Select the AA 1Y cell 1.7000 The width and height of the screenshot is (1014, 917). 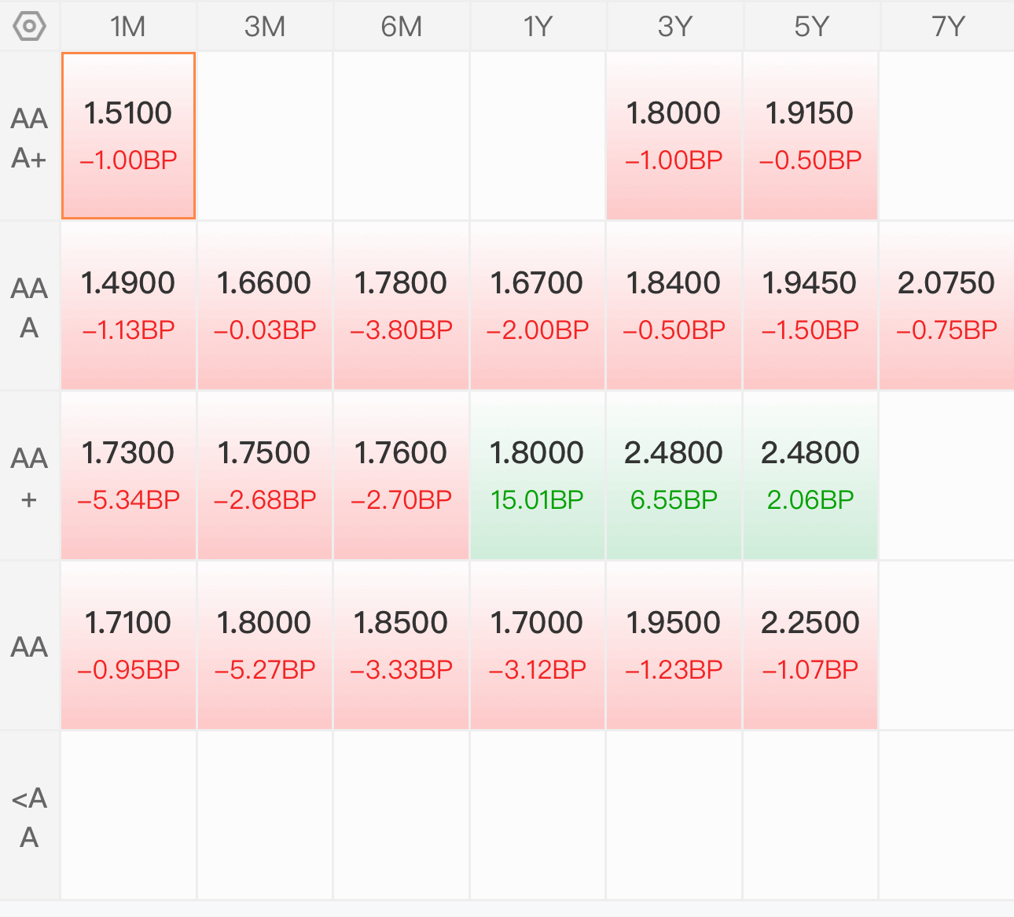click(x=538, y=646)
